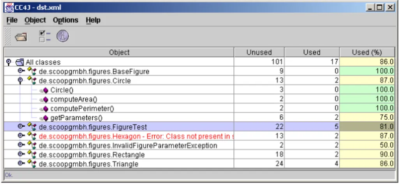400x185 pixels.
Task: Select de.scoopgmbh.figures.Rectangle row
Action: coord(92,155)
